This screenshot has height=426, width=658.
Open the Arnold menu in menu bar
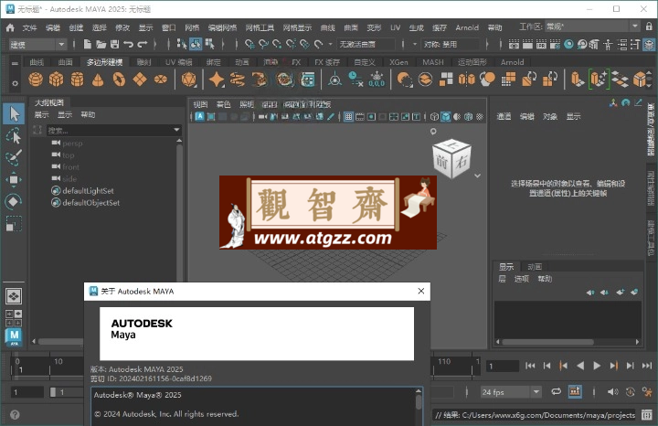467,27
